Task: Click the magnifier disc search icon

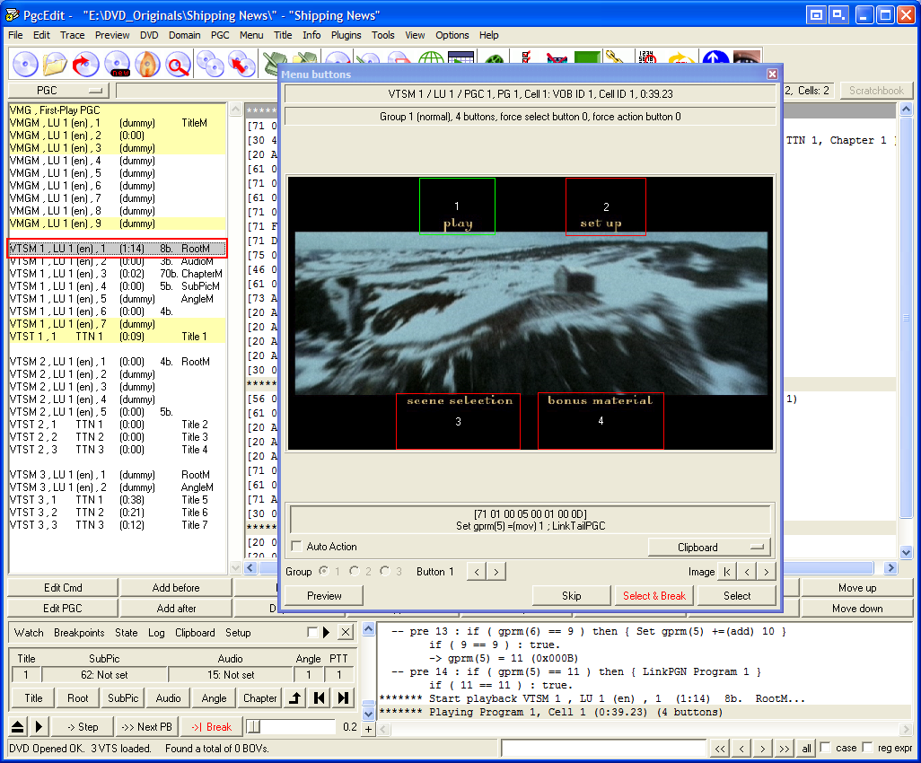Action: click(x=179, y=65)
